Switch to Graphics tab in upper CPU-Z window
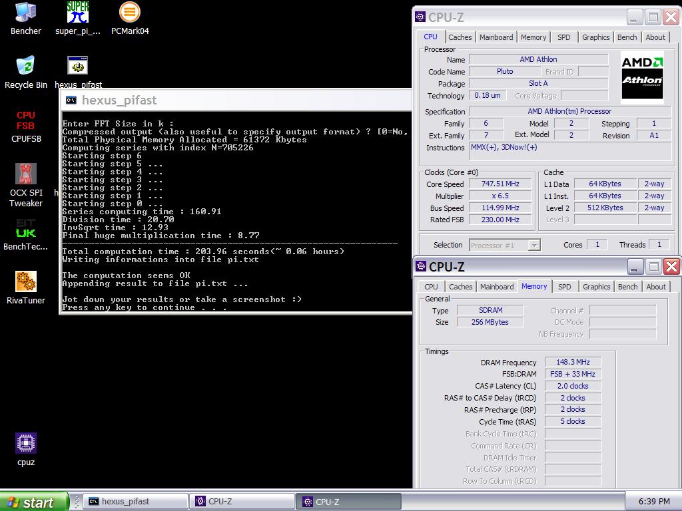 tap(595, 37)
